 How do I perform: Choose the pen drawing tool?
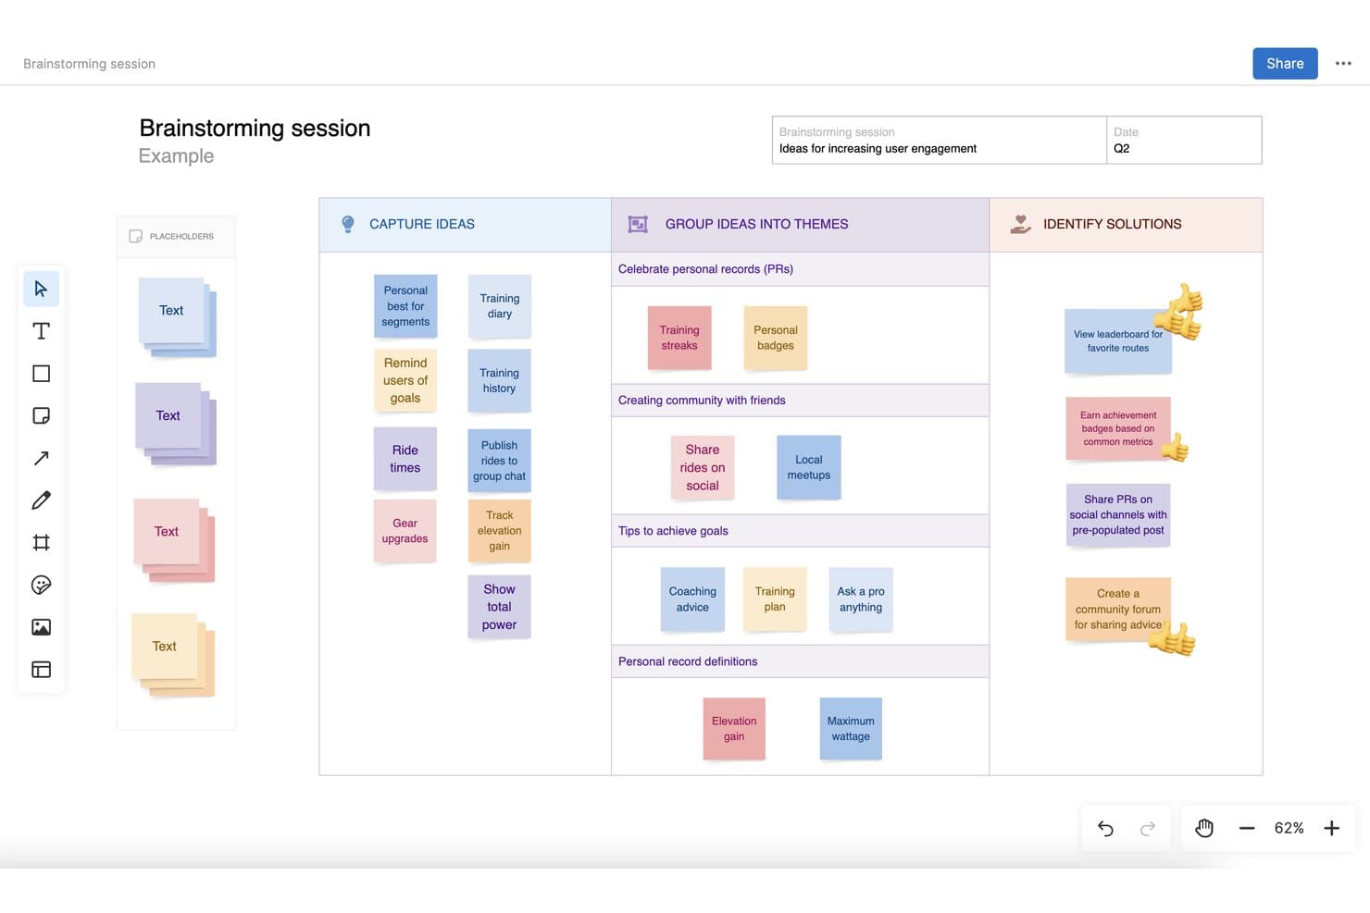tap(41, 500)
